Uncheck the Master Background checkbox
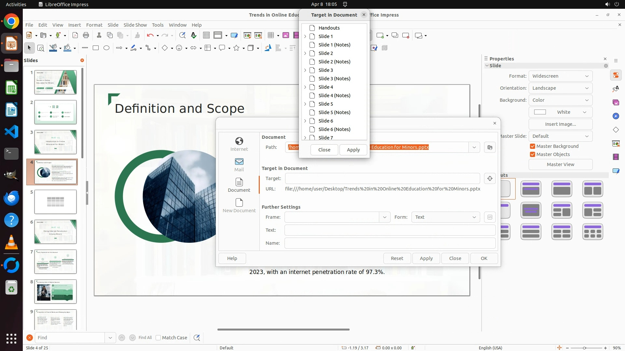Image resolution: width=625 pixels, height=351 pixels. pyautogui.click(x=533, y=146)
